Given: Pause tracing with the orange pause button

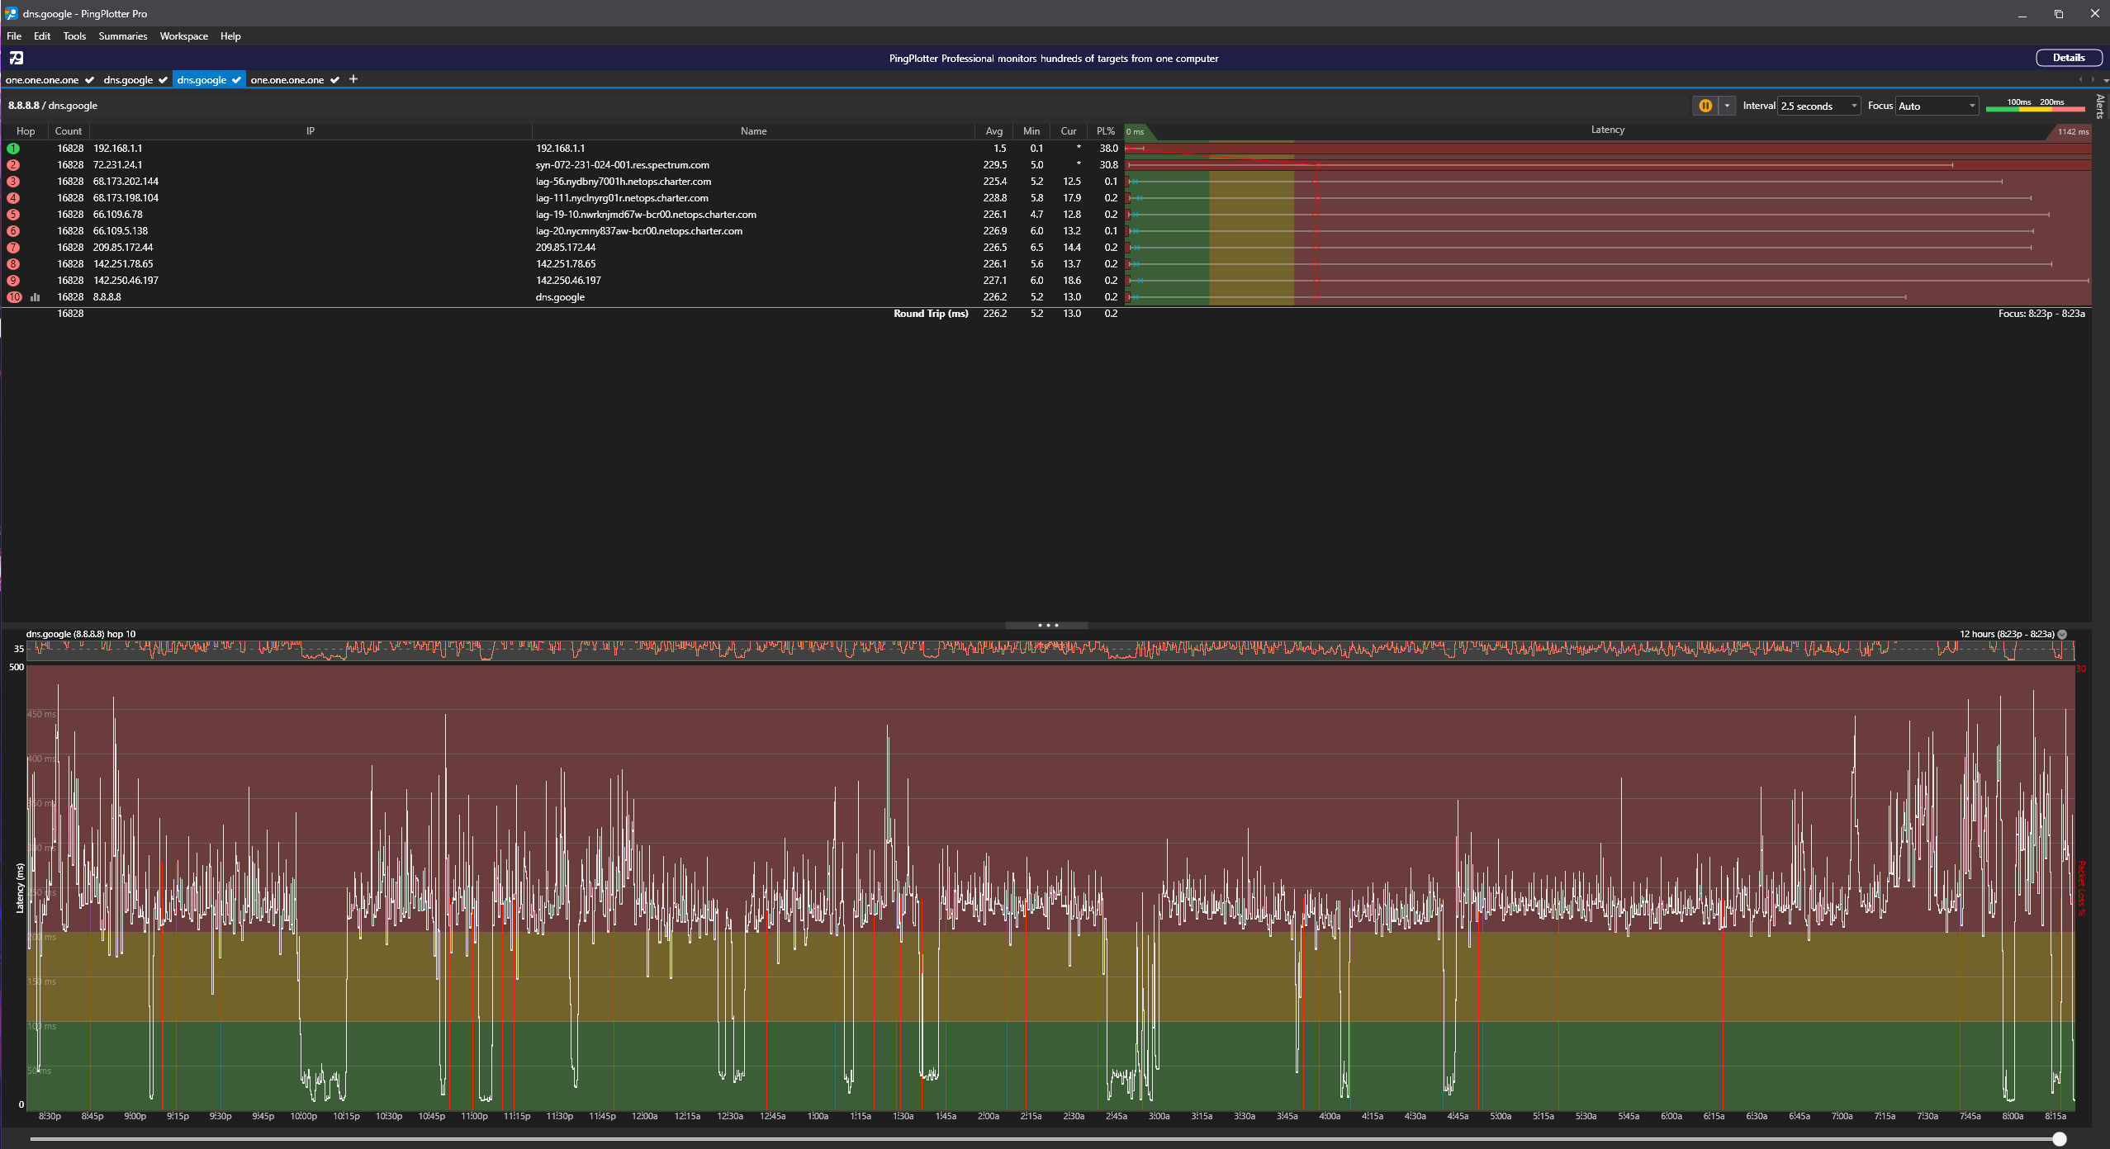Looking at the screenshot, I should [x=1705, y=106].
